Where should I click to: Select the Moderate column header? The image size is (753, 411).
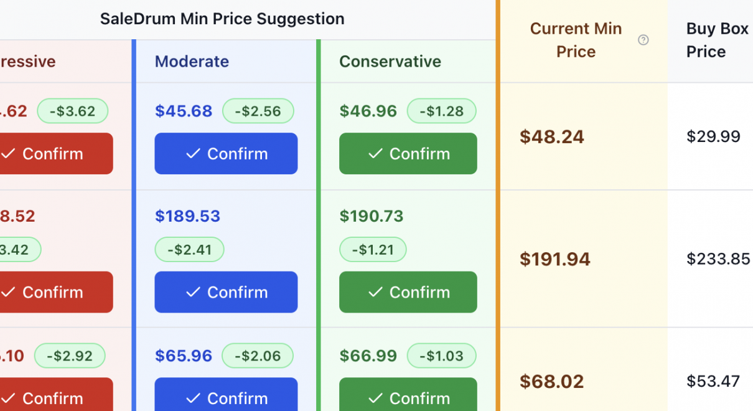click(192, 62)
